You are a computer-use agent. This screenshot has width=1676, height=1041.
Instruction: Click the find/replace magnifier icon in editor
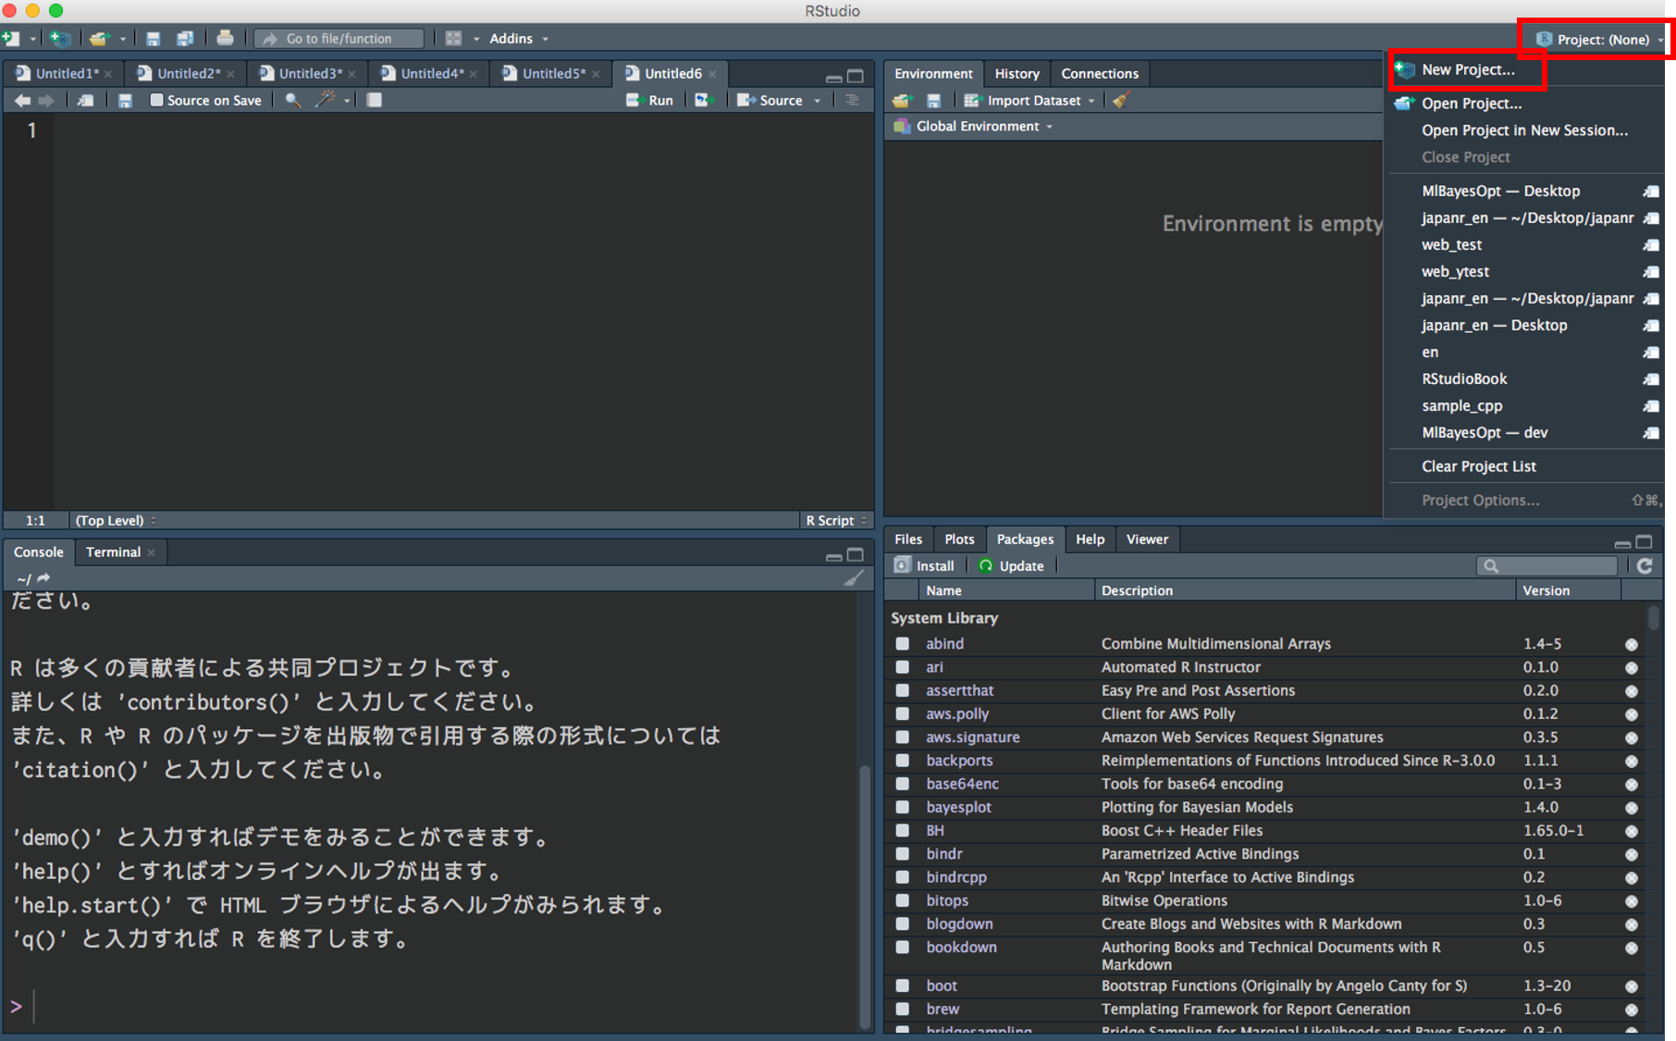point(292,100)
